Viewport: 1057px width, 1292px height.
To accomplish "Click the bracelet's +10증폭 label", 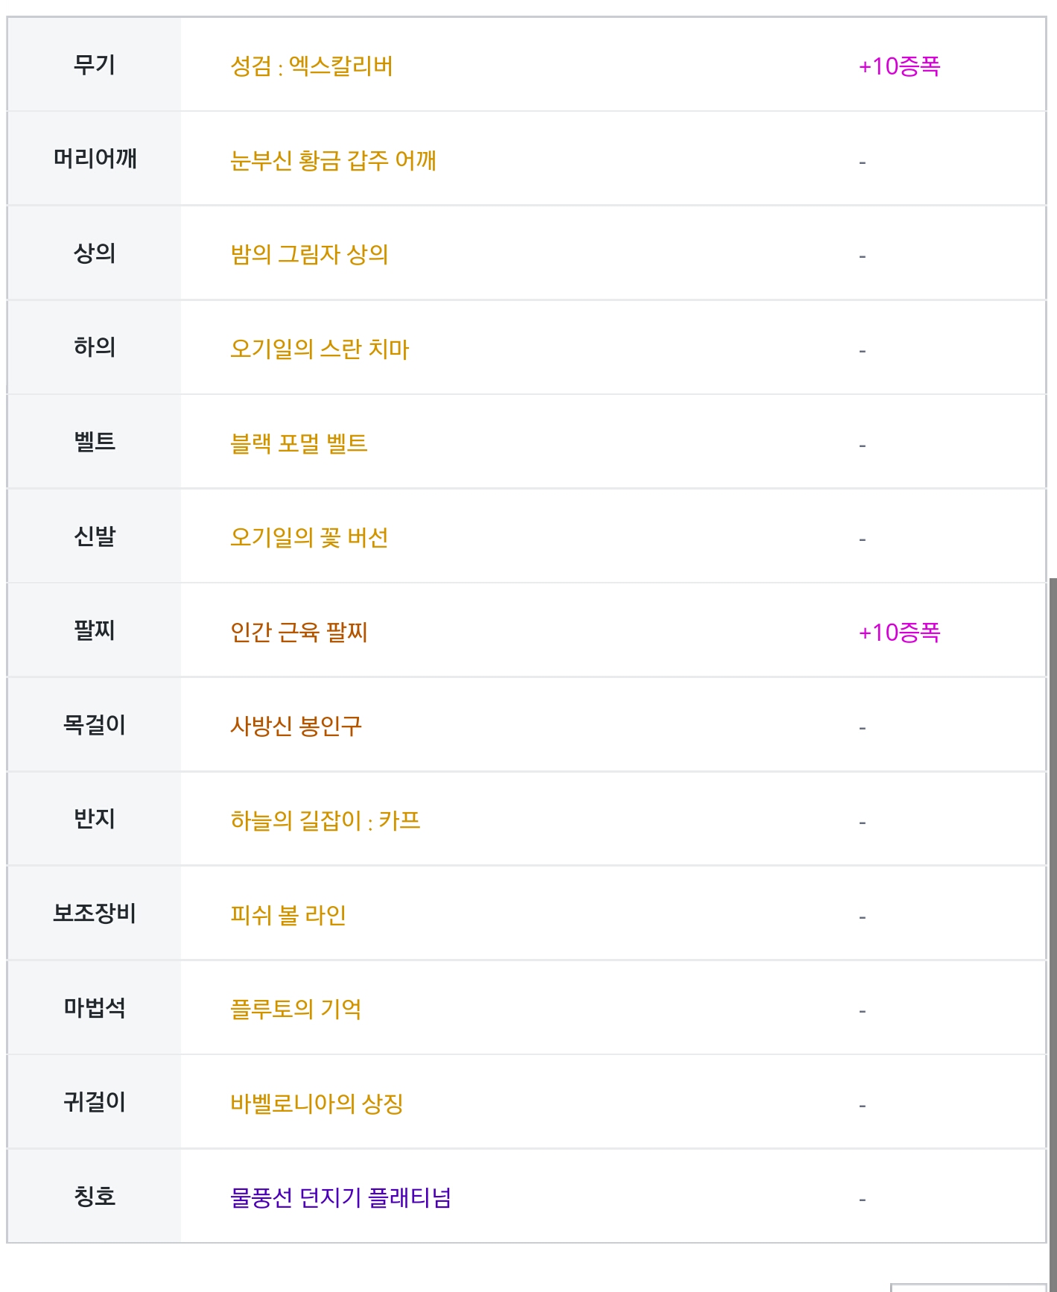I will (x=899, y=632).
